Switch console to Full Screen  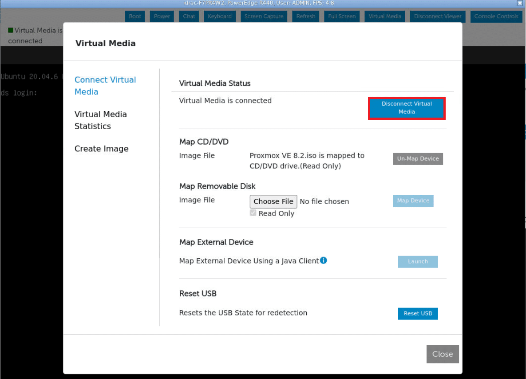(x=342, y=16)
